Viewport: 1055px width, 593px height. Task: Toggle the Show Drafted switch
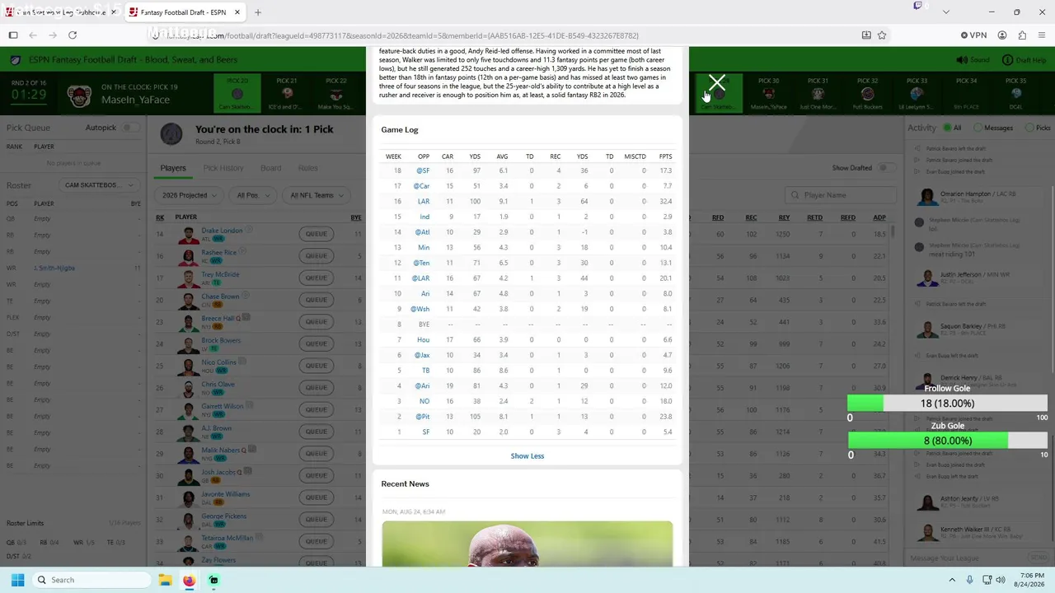(887, 168)
